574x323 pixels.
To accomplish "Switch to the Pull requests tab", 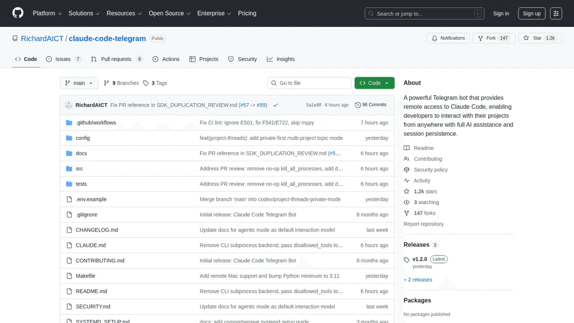I will coord(117,59).
